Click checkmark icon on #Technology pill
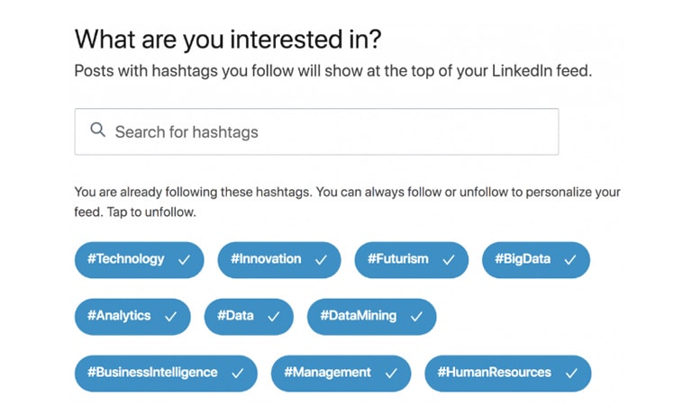Screen dimensions: 692x405 (184, 260)
